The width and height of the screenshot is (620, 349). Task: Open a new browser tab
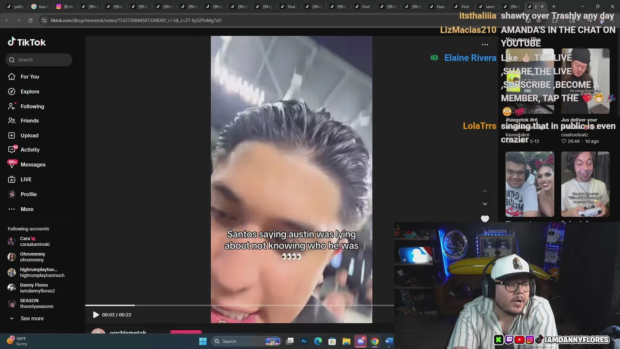tap(554, 7)
